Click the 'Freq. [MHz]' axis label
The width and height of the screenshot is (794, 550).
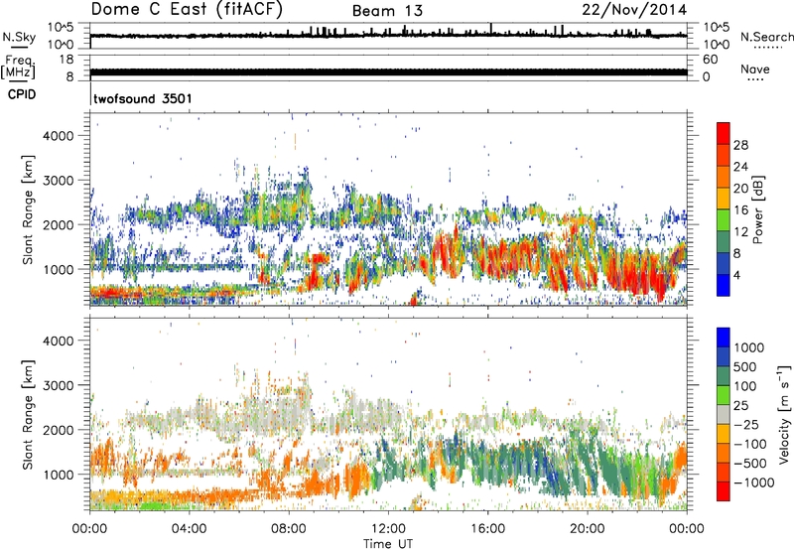click(x=18, y=67)
